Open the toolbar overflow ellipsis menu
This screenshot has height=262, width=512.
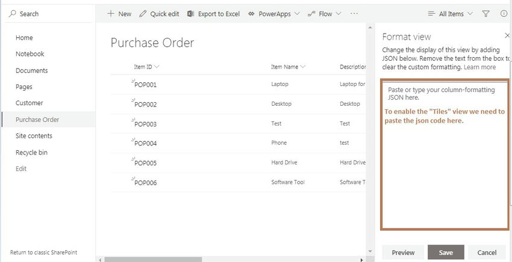tap(354, 14)
